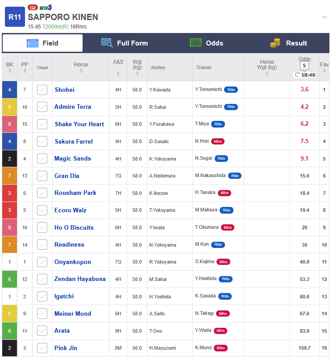Collapse the Sapporo Kinen race panel chevron
This screenshot has width=333, height=359.
coord(324,17)
